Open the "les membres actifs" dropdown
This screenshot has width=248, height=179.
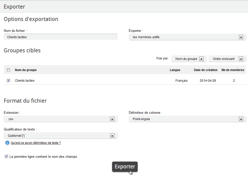click(x=187, y=37)
